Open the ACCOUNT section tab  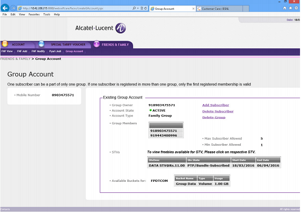tap(18, 44)
